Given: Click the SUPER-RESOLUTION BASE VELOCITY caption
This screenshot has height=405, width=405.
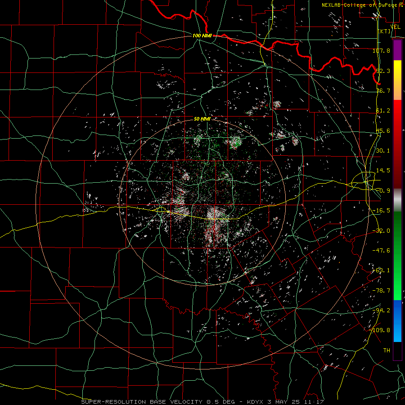Looking at the screenshot, I should (142, 402).
